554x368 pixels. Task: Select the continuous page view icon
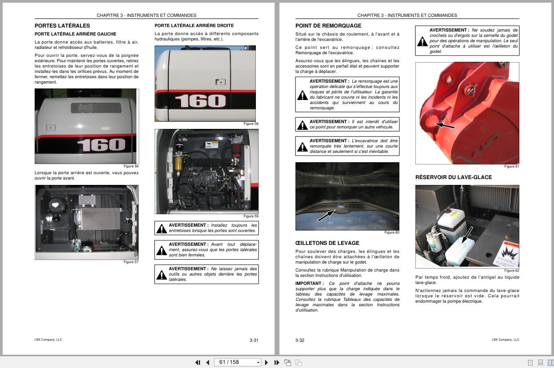[x=540, y=363]
